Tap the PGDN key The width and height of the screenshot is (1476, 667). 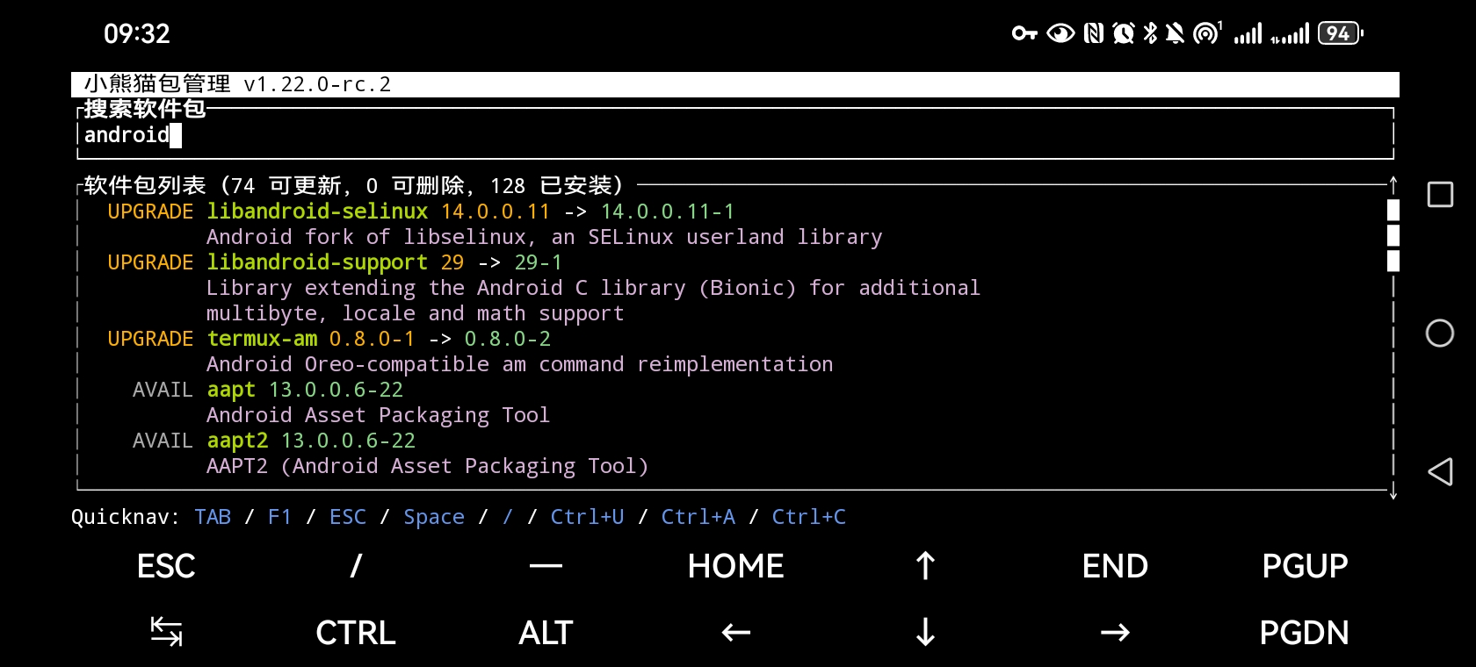click(x=1305, y=633)
